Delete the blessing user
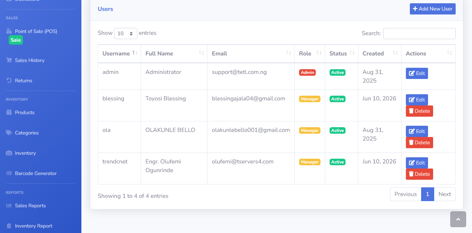 [x=419, y=111]
